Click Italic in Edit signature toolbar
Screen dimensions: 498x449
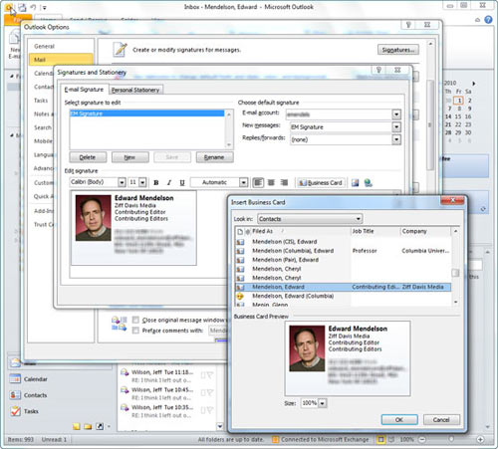(169, 182)
